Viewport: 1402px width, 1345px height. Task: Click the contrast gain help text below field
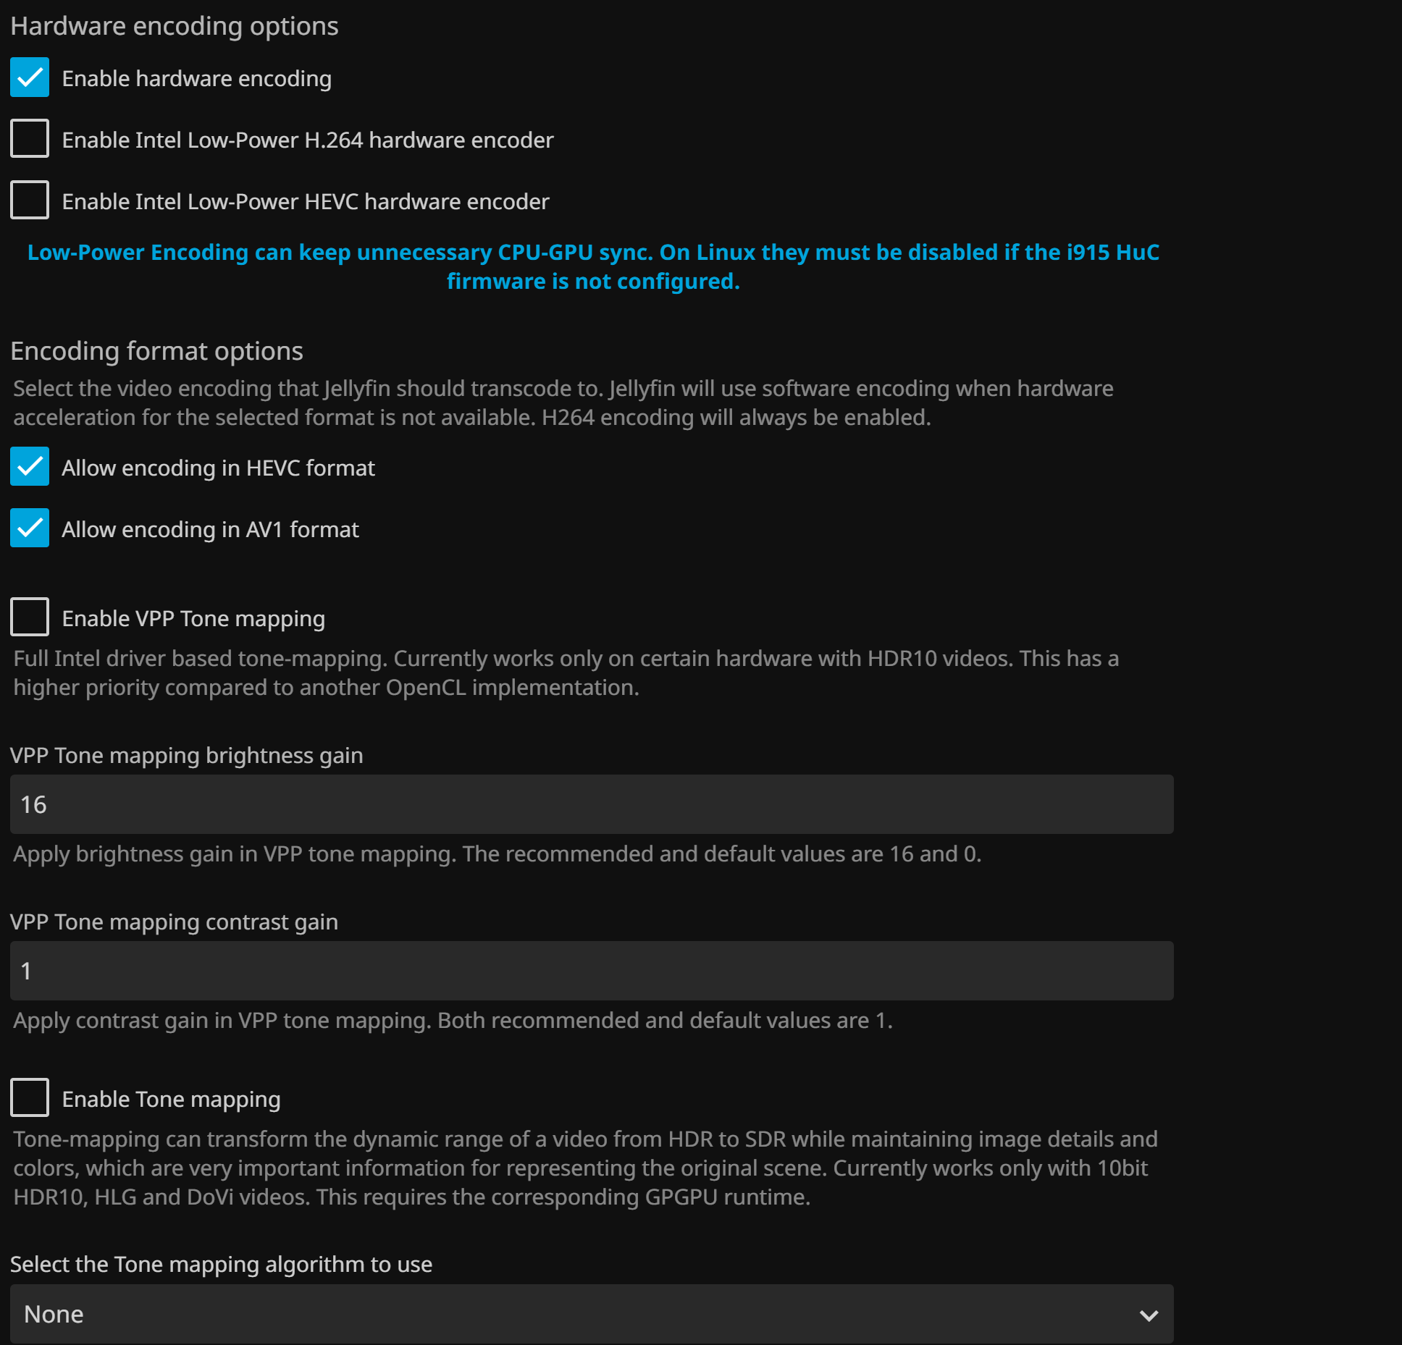(453, 1021)
